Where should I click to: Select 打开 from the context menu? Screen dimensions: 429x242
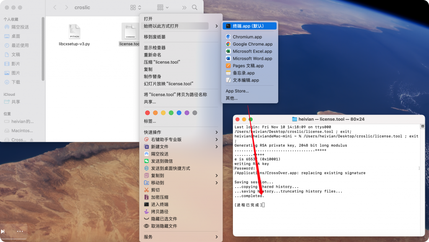pyautogui.click(x=147, y=18)
